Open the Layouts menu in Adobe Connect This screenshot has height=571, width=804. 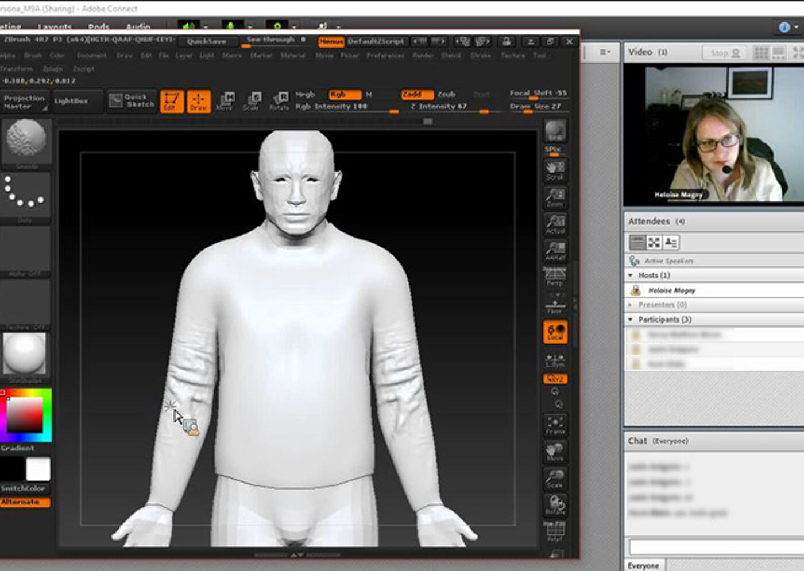(x=55, y=26)
